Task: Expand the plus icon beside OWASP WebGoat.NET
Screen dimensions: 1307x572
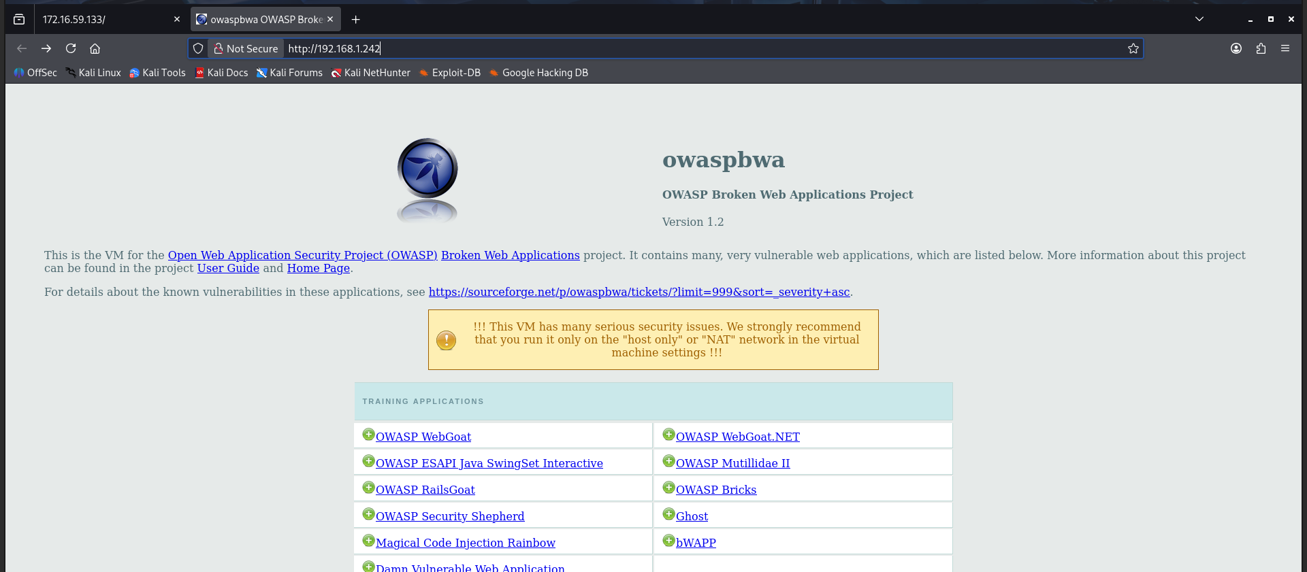Action: (668, 434)
